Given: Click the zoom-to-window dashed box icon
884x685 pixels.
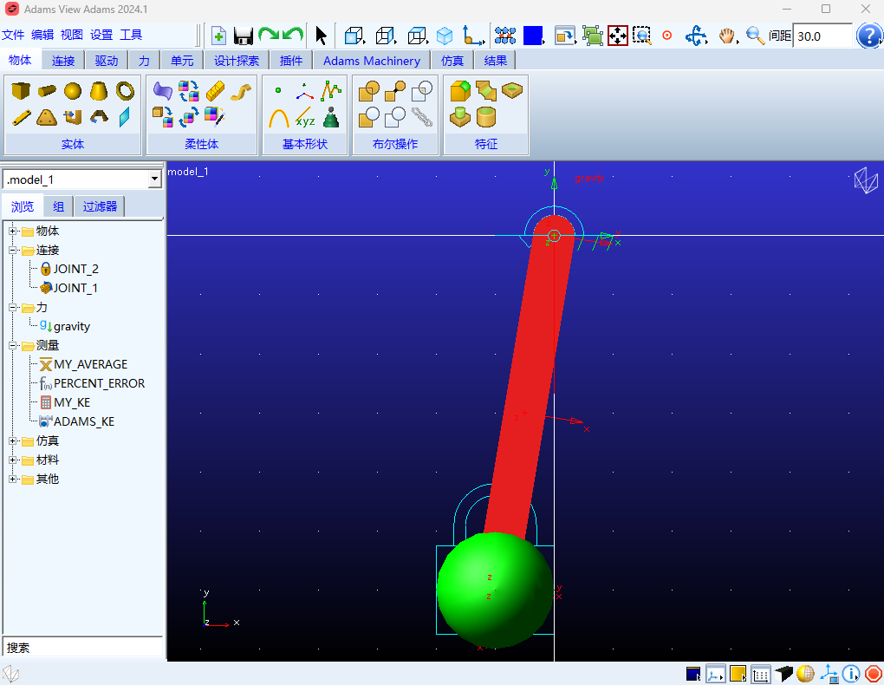Looking at the screenshot, I should tap(641, 36).
